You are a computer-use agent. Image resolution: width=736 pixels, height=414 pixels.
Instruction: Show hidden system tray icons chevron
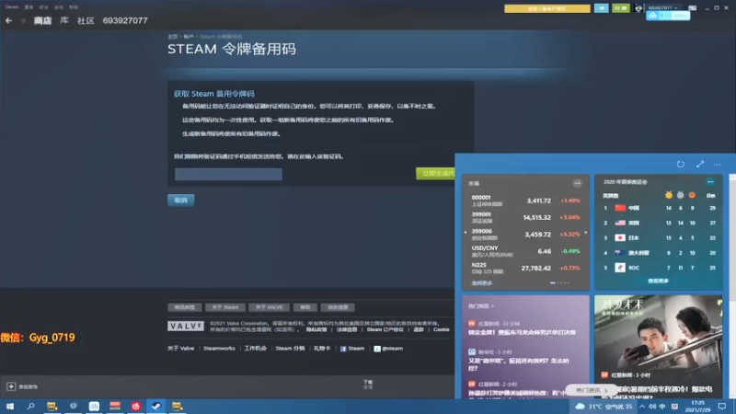point(641,407)
